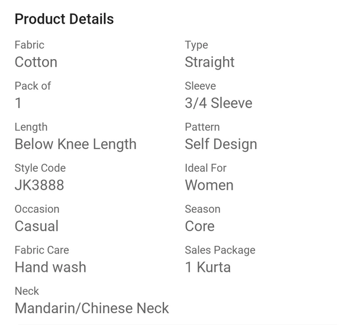Screen dimensions: 355x325
Task: Click the Product Details heading
Action: click(x=64, y=19)
